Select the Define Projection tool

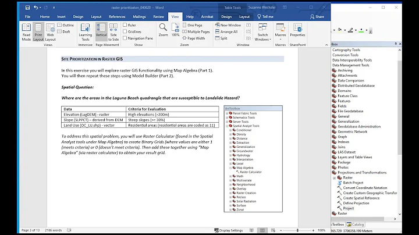point(356,203)
